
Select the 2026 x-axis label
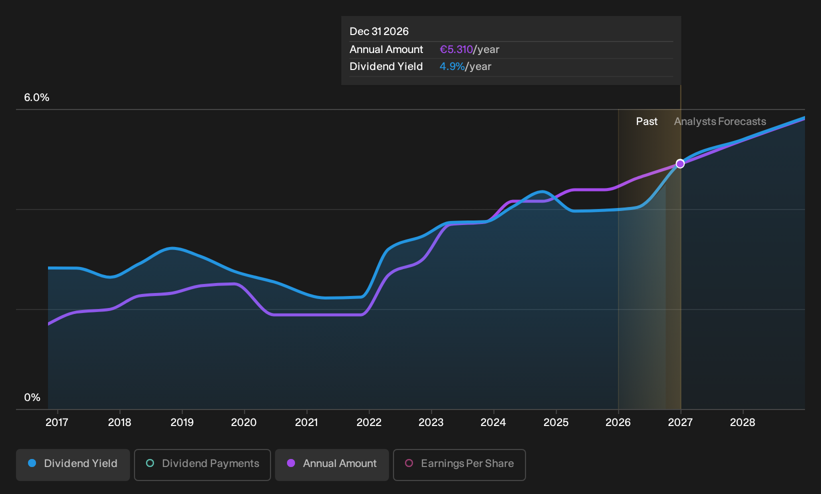click(x=618, y=422)
